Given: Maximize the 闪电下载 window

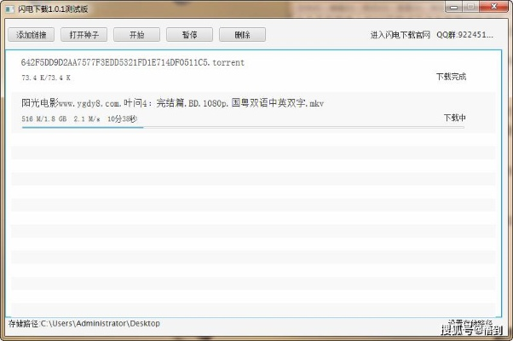Looking at the screenshot, I should [470, 7].
